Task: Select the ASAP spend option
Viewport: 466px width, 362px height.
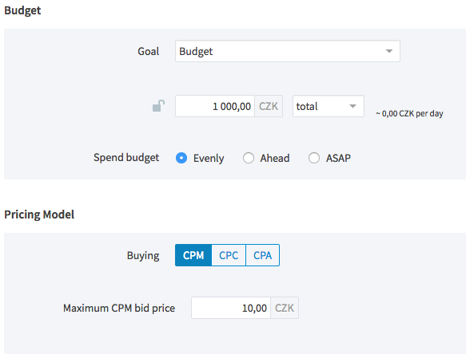Action: coord(314,158)
